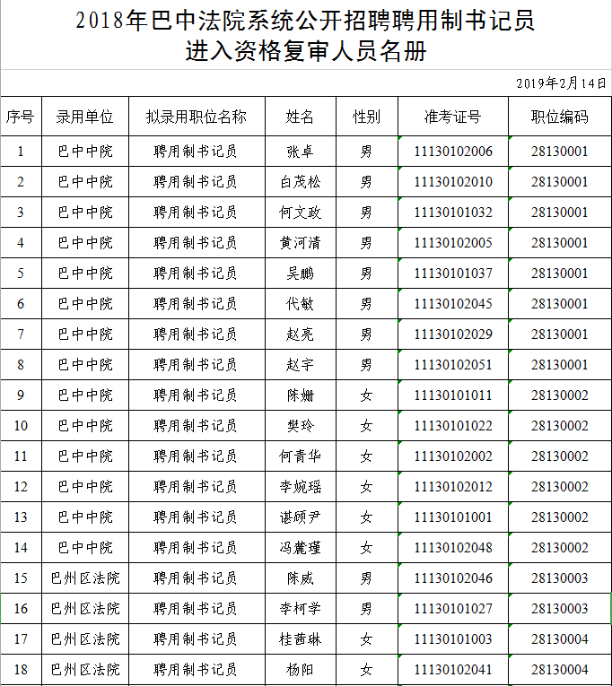612x686 pixels.
Task: Click the name cell 陈姗
Action: coord(300,395)
